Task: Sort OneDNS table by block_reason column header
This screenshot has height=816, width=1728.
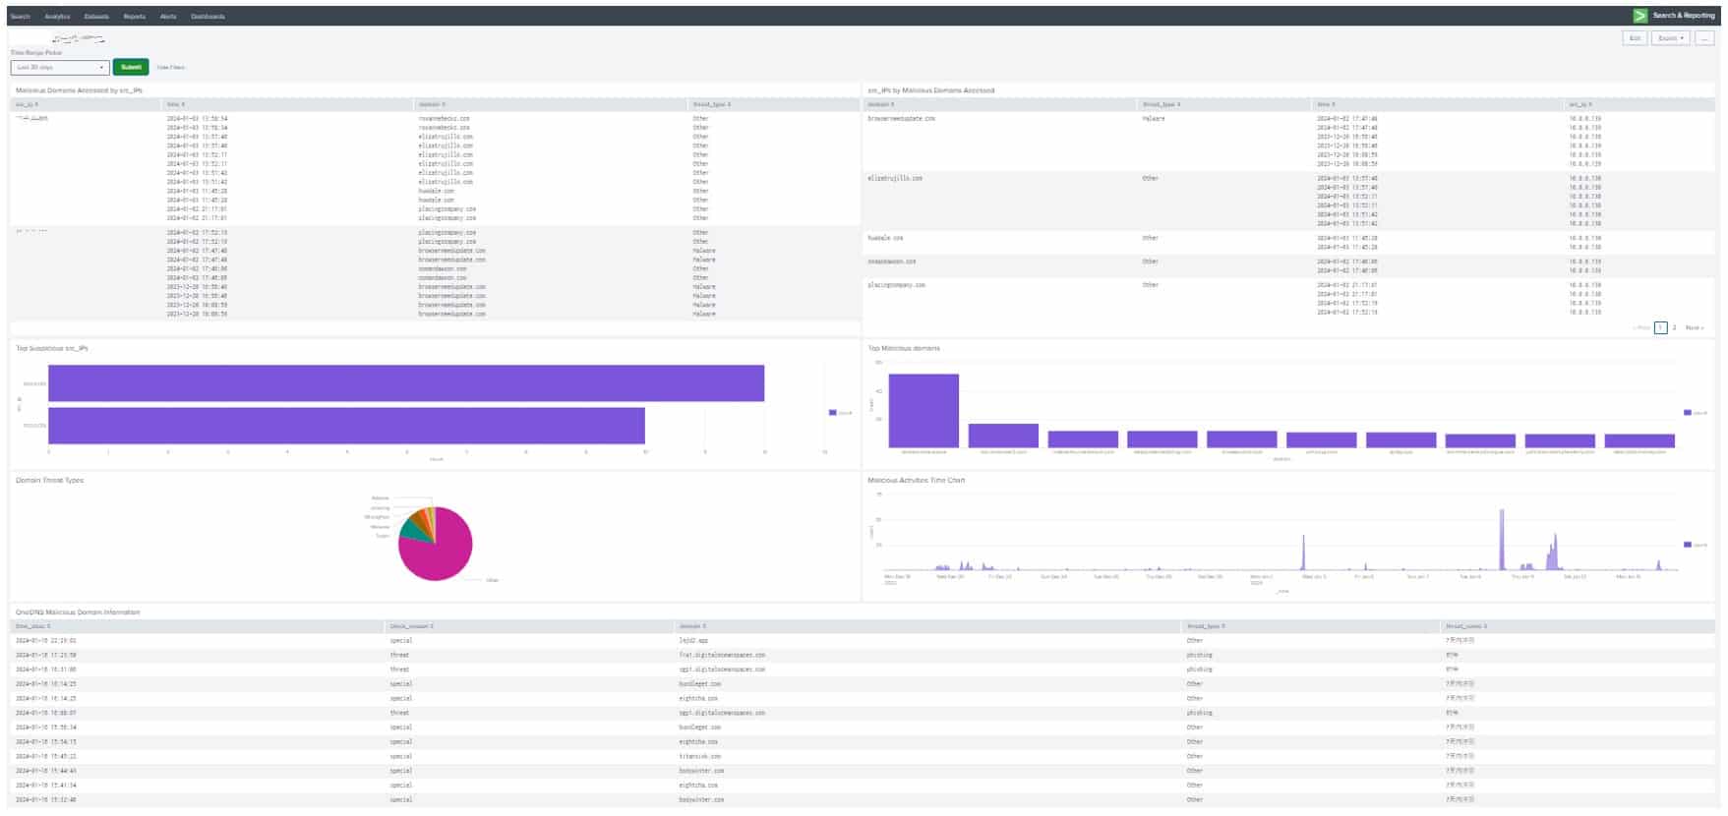Action: click(411, 626)
